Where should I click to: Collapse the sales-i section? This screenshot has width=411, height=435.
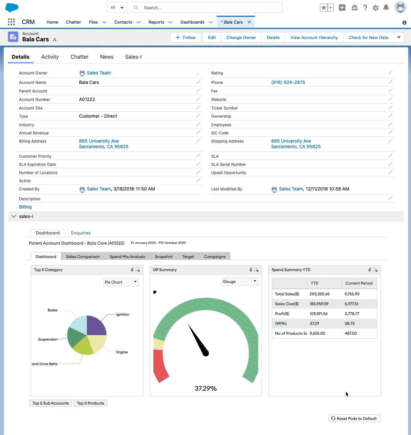point(14,216)
